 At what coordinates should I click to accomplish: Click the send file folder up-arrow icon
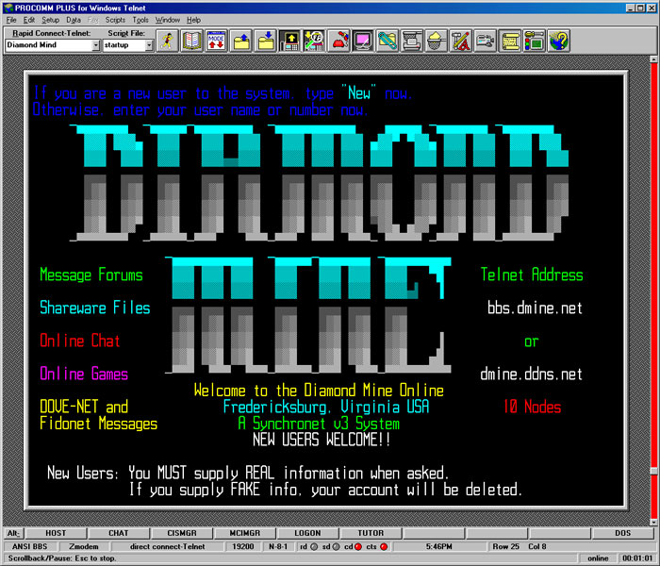(241, 41)
